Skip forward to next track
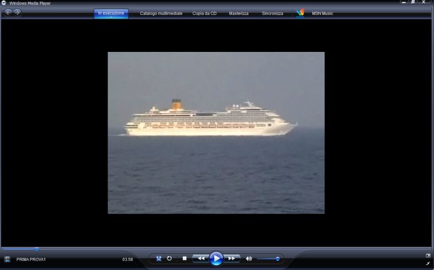 [x=231, y=258]
